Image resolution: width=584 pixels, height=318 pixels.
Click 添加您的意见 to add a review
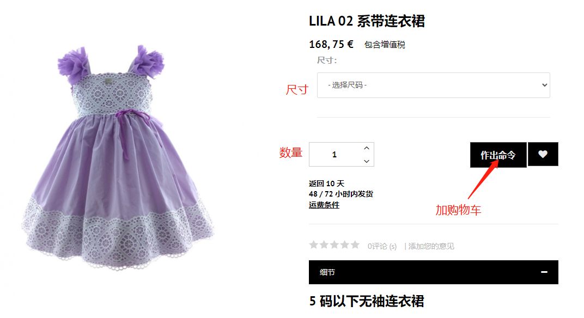(431, 246)
